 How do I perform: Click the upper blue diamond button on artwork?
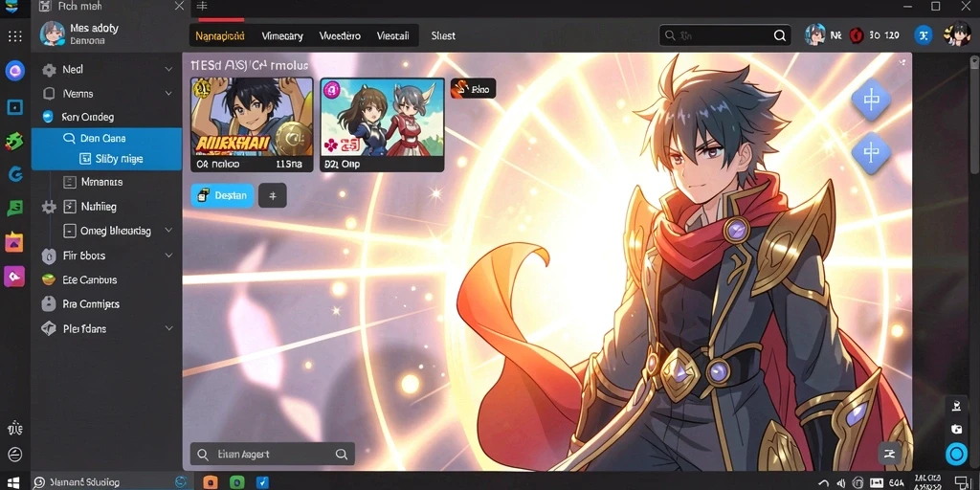click(871, 100)
